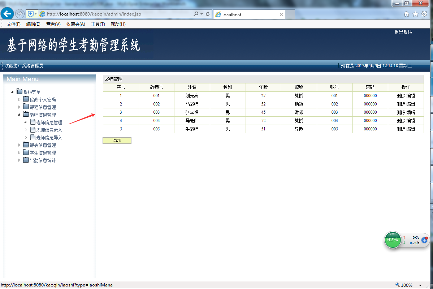Click the 退出系统 logout link
Screen dimensions: 433x289
pos(403,32)
